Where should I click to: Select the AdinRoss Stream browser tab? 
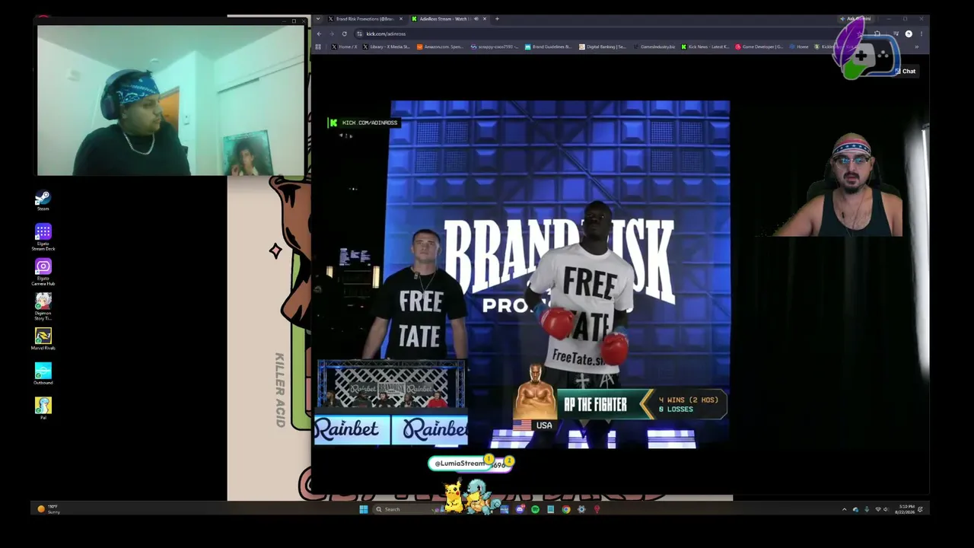[449, 19]
